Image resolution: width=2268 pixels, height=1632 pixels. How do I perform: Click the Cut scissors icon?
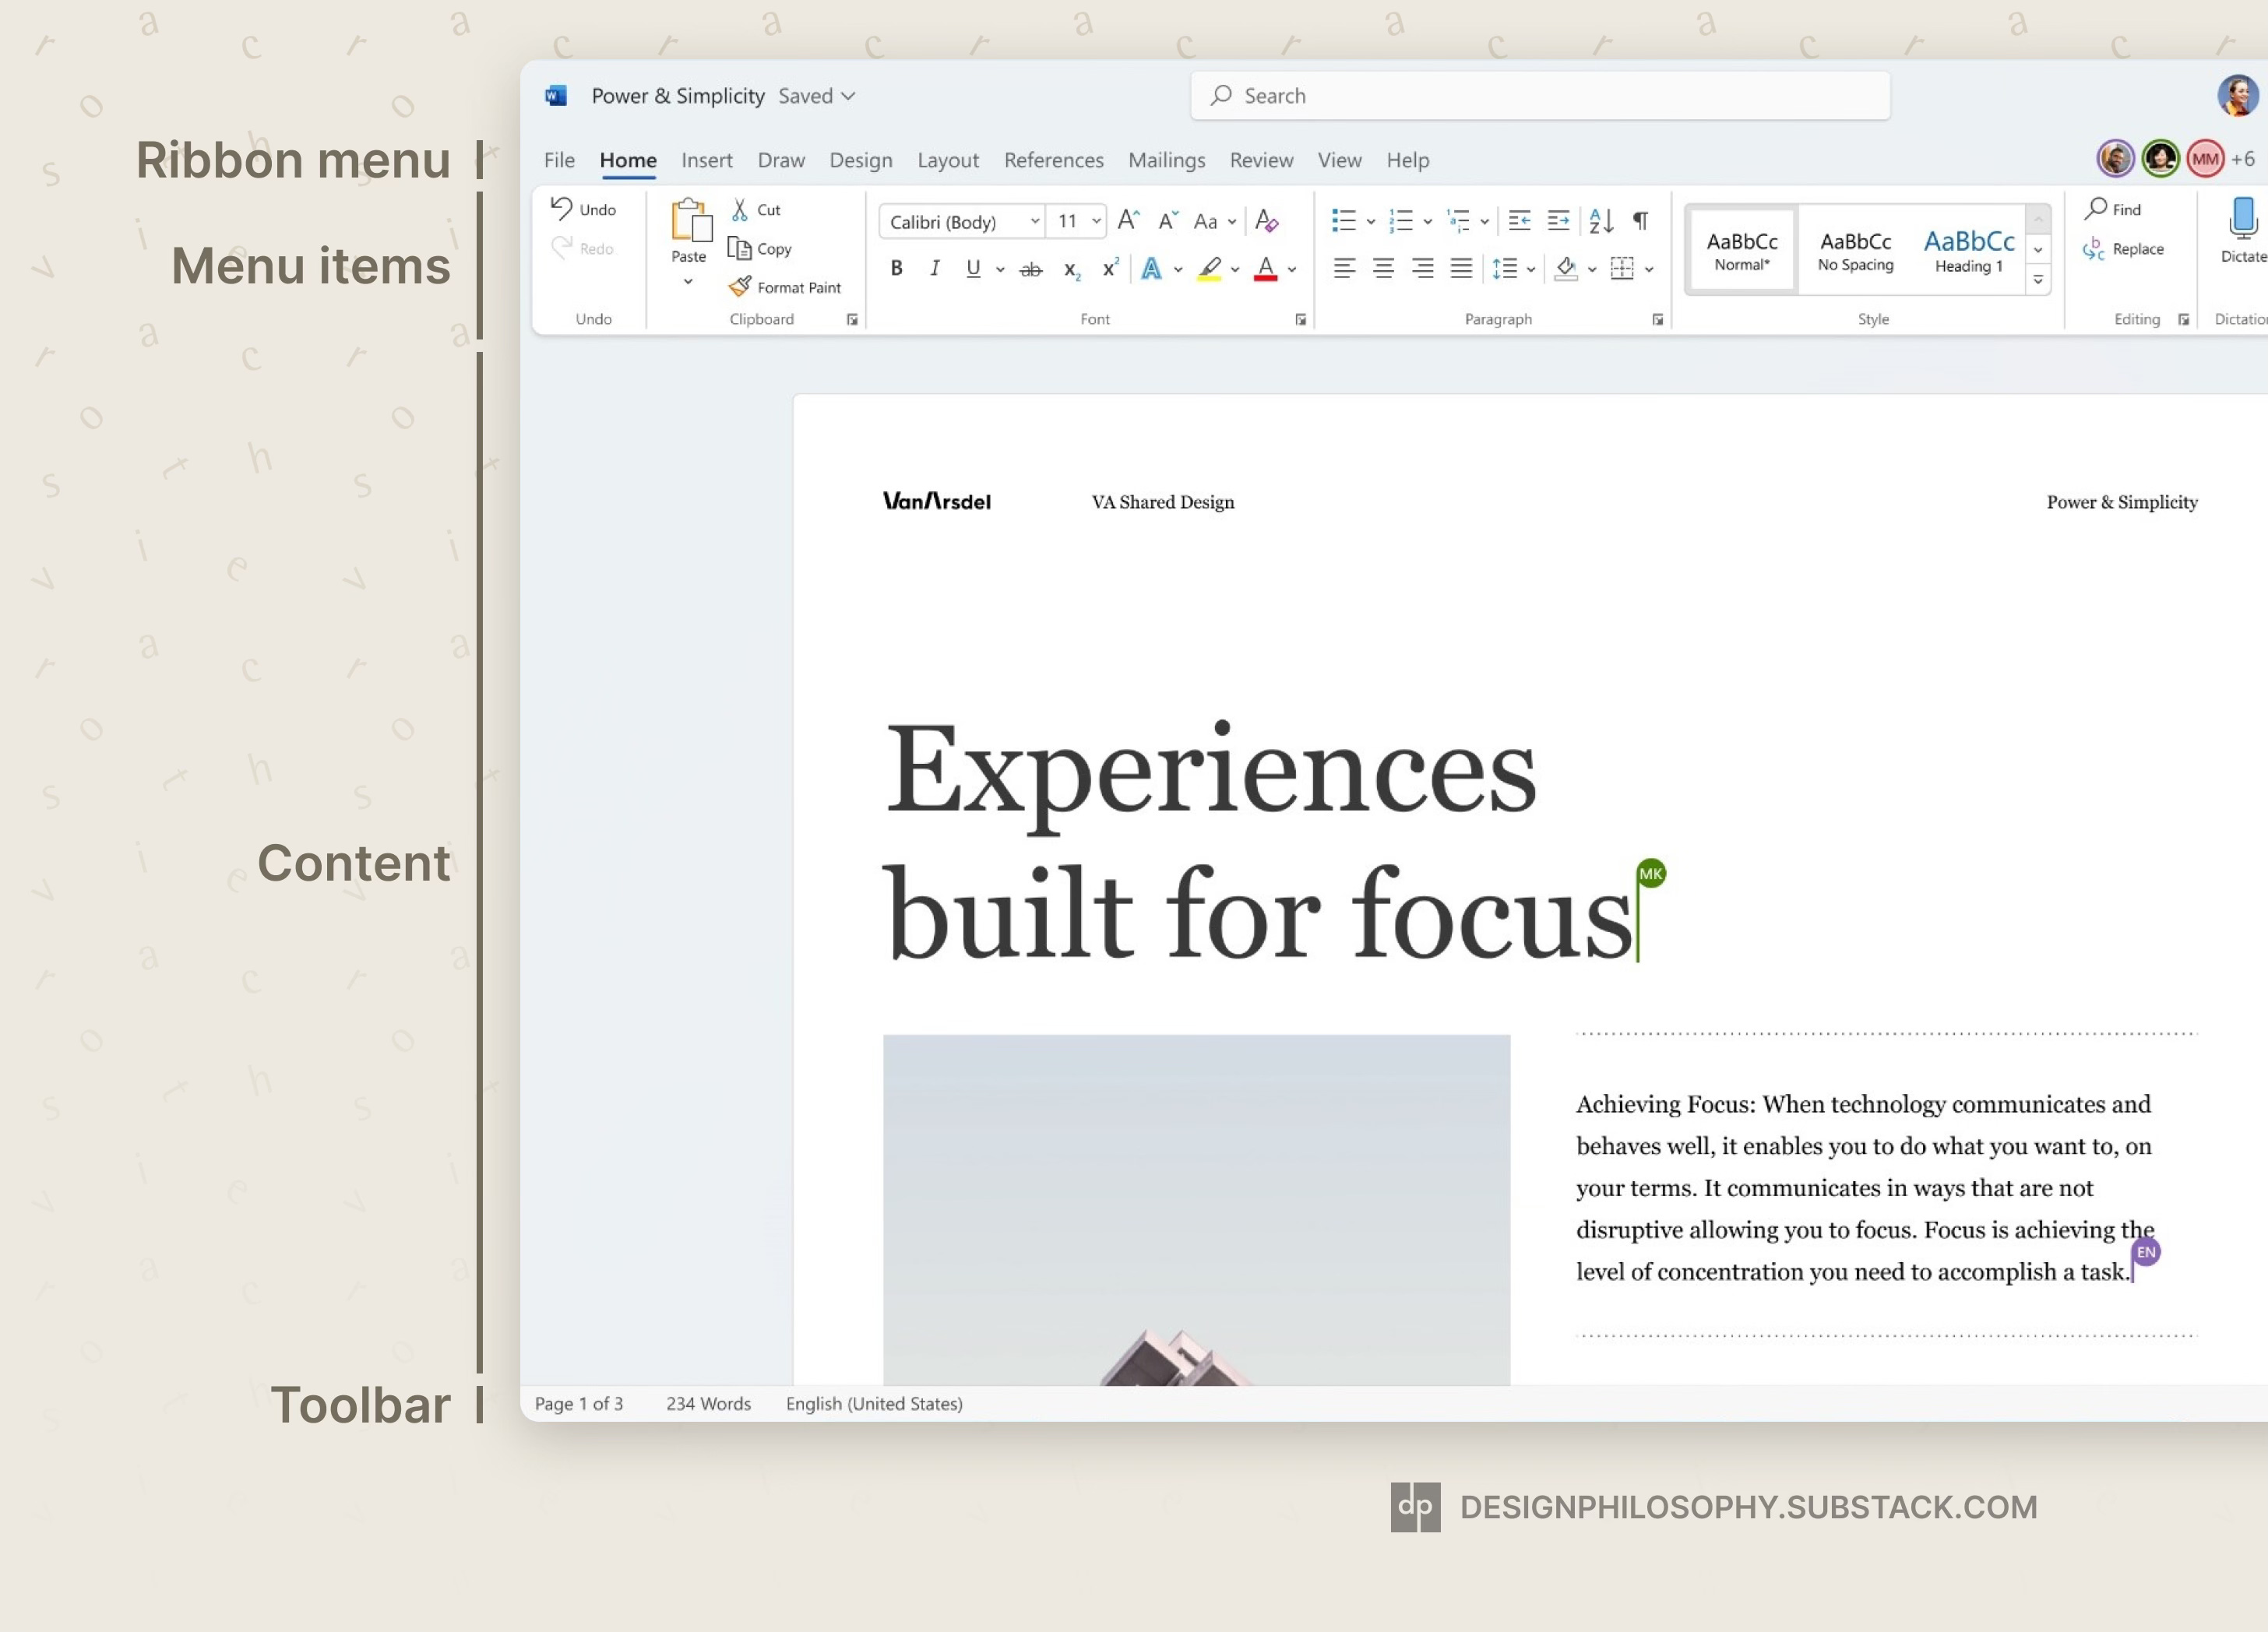pyautogui.click(x=740, y=210)
